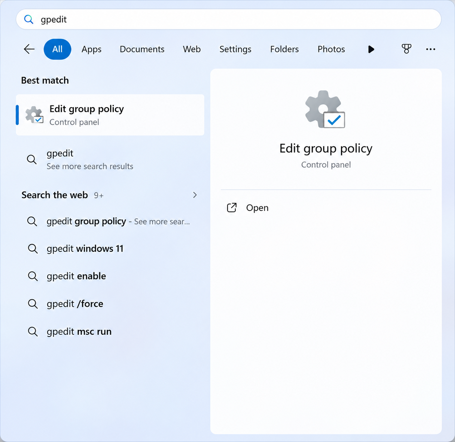The height and width of the screenshot is (442, 455).
Task: Open the three-dot more options menu
Action: [x=431, y=49]
